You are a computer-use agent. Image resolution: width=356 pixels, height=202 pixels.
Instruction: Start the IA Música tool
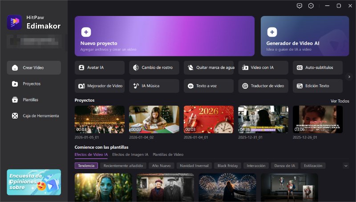tap(154, 86)
